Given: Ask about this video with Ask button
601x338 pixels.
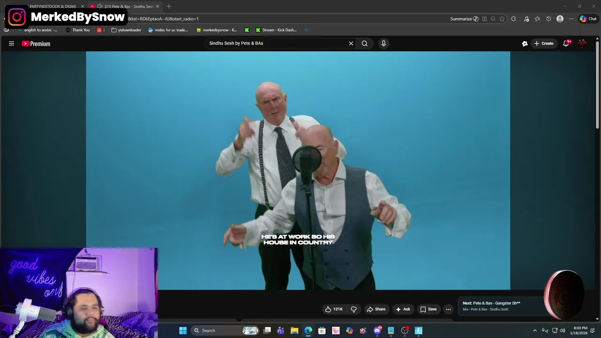Looking at the screenshot, I should [403, 309].
